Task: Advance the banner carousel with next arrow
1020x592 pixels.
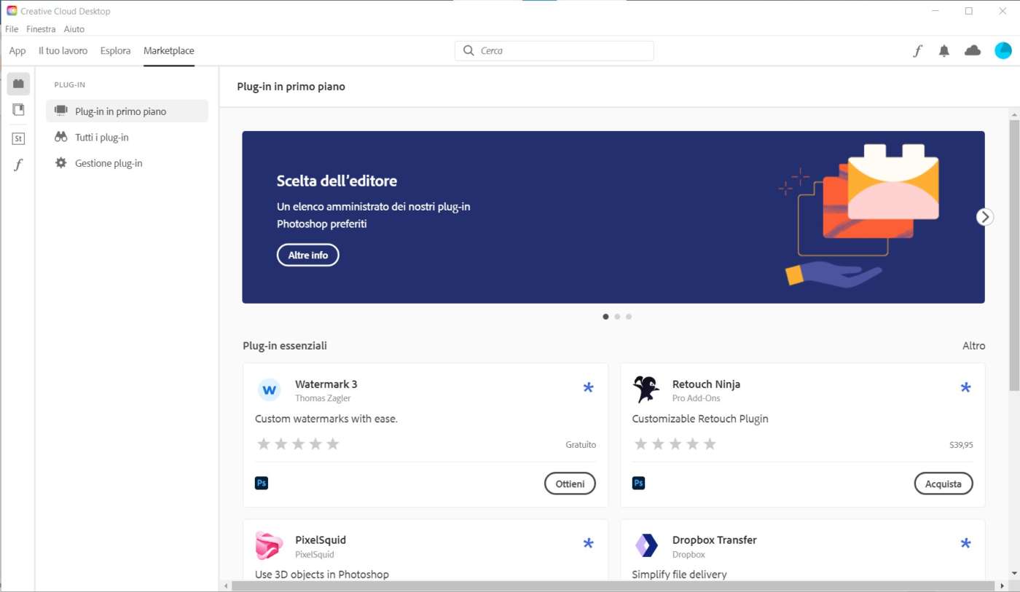Action: (x=985, y=216)
